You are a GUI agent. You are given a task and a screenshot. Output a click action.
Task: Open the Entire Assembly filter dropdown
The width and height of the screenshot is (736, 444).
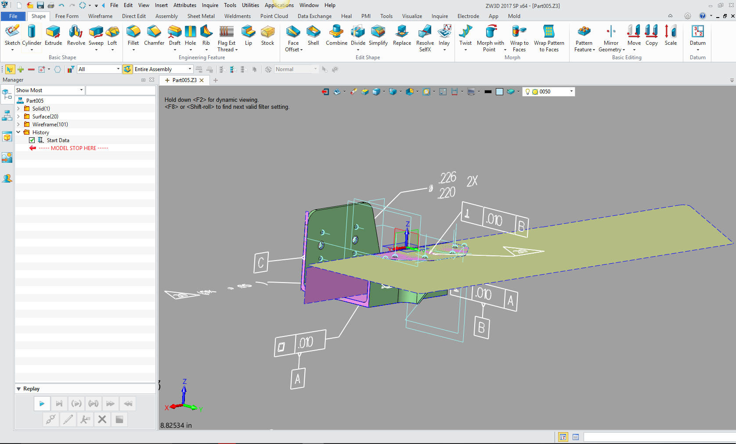click(190, 69)
